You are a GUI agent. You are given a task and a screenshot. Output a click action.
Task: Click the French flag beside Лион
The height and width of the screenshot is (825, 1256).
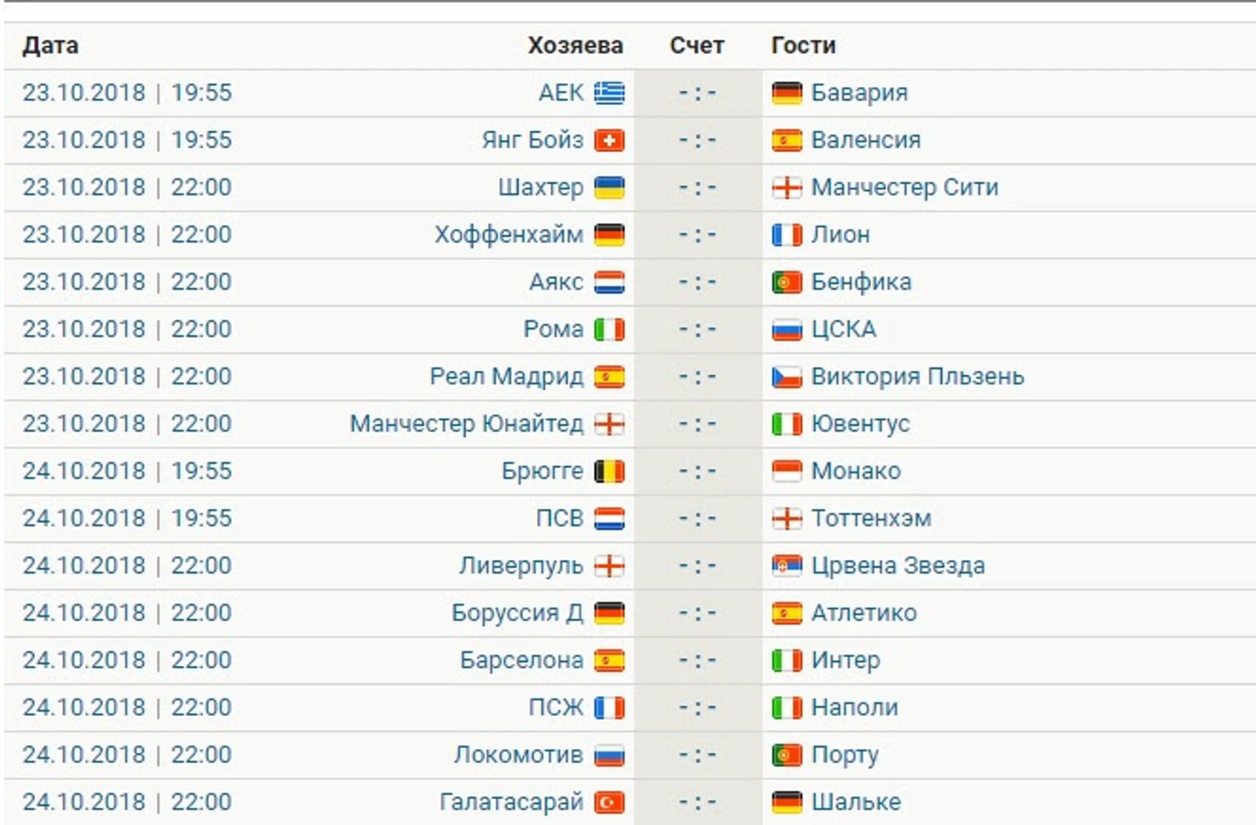787,234
